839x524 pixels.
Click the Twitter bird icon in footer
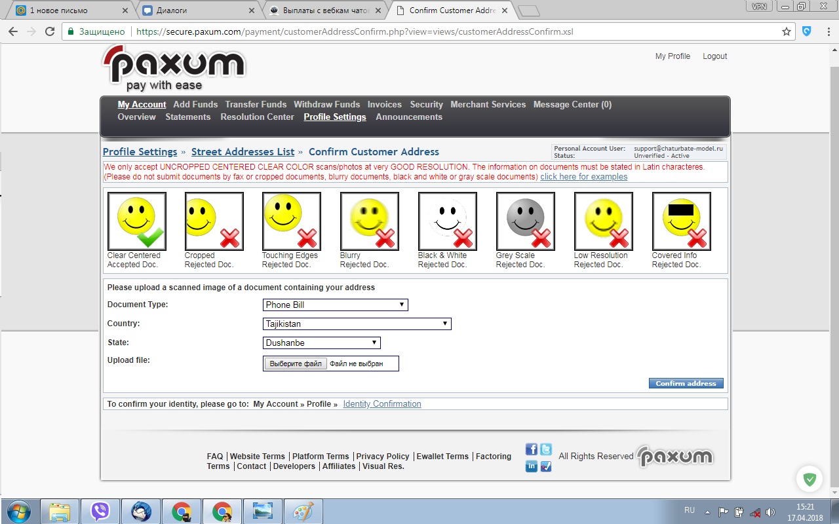546,449
